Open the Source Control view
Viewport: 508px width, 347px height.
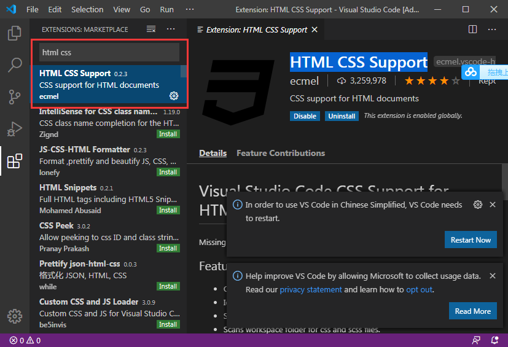click(15, 96)
